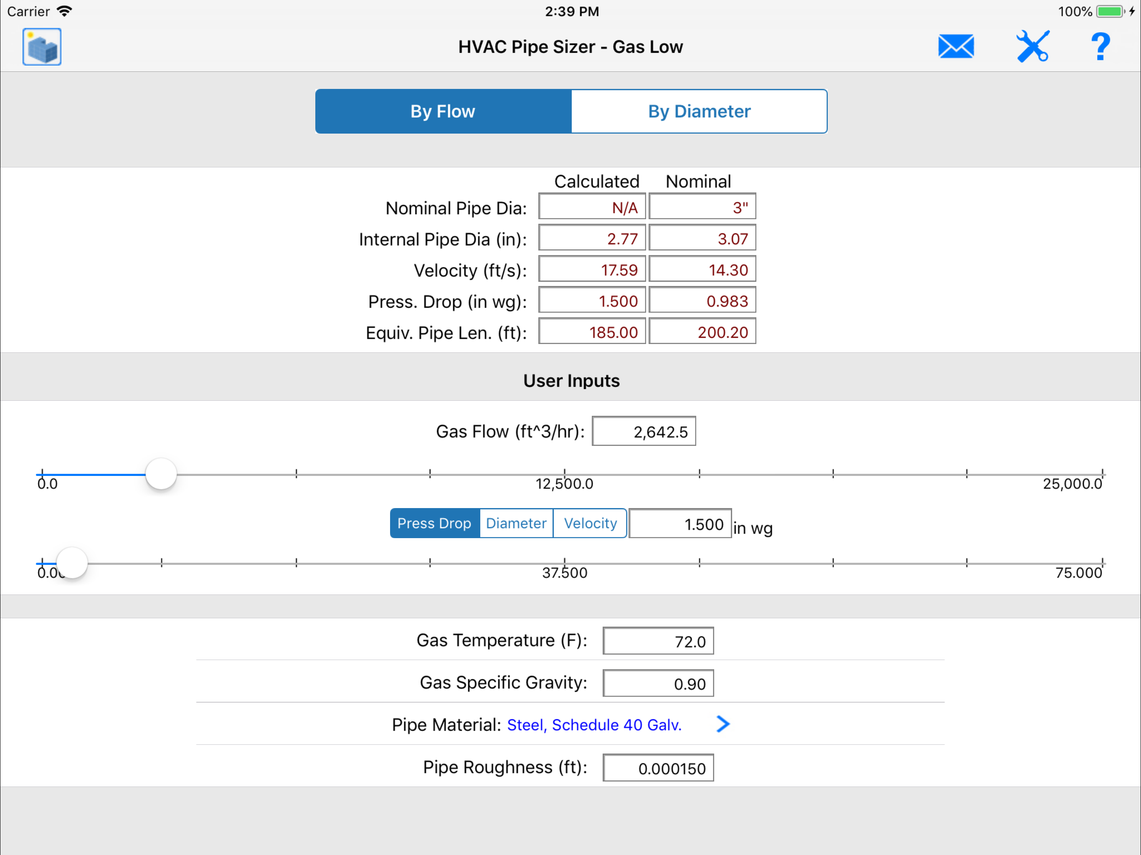Edit the Pipe Roughness value field
The width and height of the screenshot is (1141, 855).
pos(658,768)
